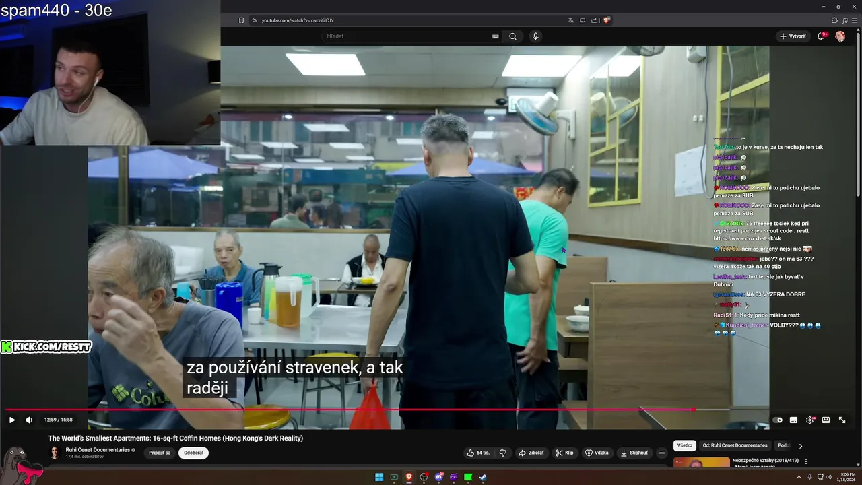Open the Ruhi Cenet channel avatar
The height and width of the screenshot is (485, 862).
point(55,453)
